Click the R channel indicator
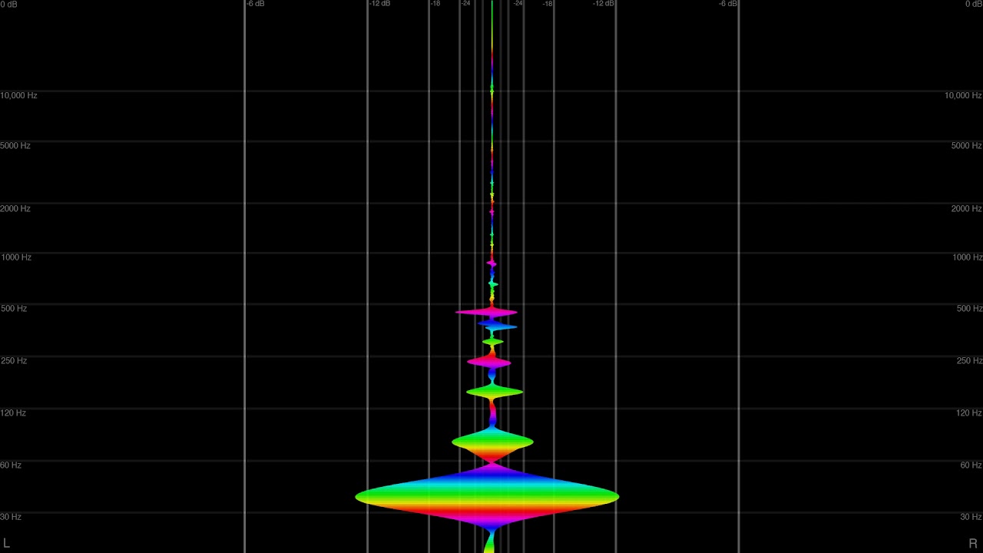 click(x=973, y=544)
